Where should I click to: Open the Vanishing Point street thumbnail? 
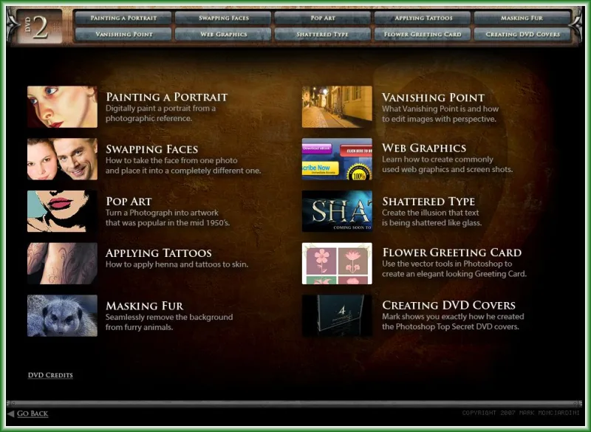(x=337, y=106)
